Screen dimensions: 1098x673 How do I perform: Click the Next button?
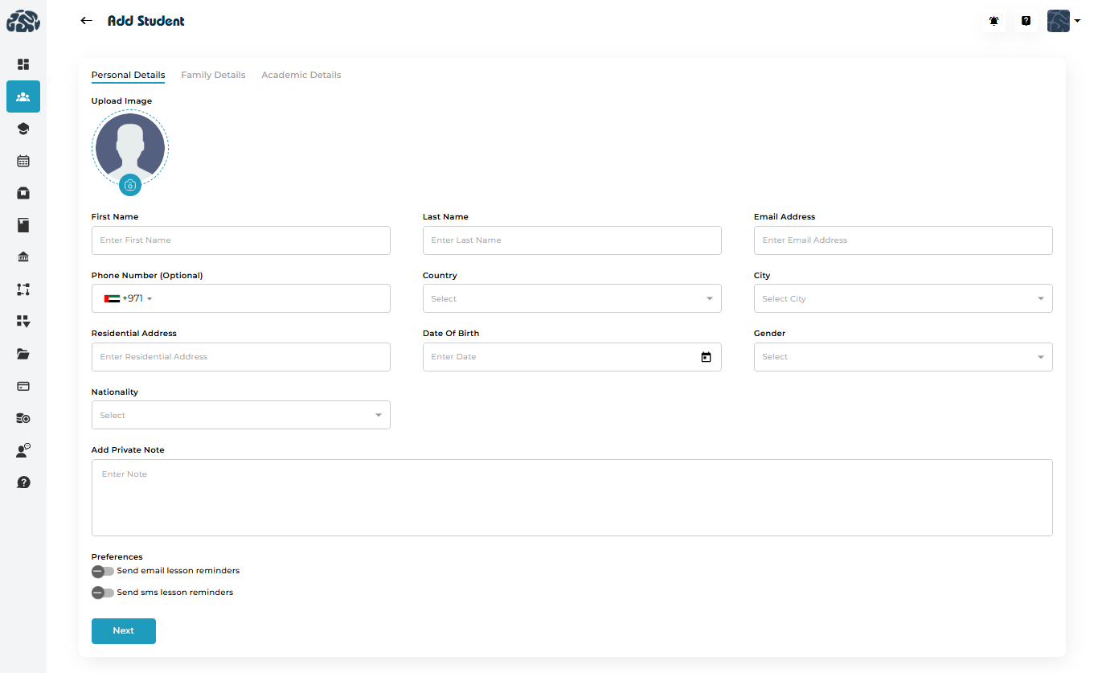pos(123,631)
